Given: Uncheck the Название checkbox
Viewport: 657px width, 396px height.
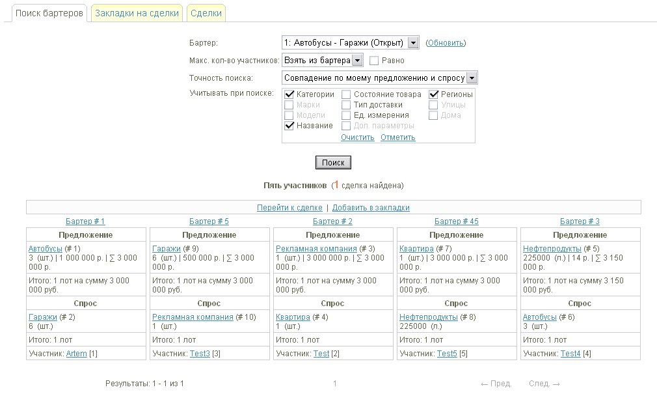Looking at the screenshot, I should (x=290, y=126).
